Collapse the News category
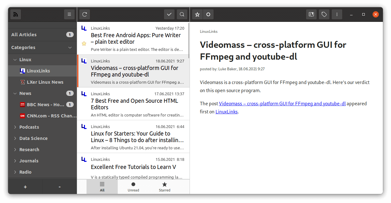391x203 pixels. (15, 93)
